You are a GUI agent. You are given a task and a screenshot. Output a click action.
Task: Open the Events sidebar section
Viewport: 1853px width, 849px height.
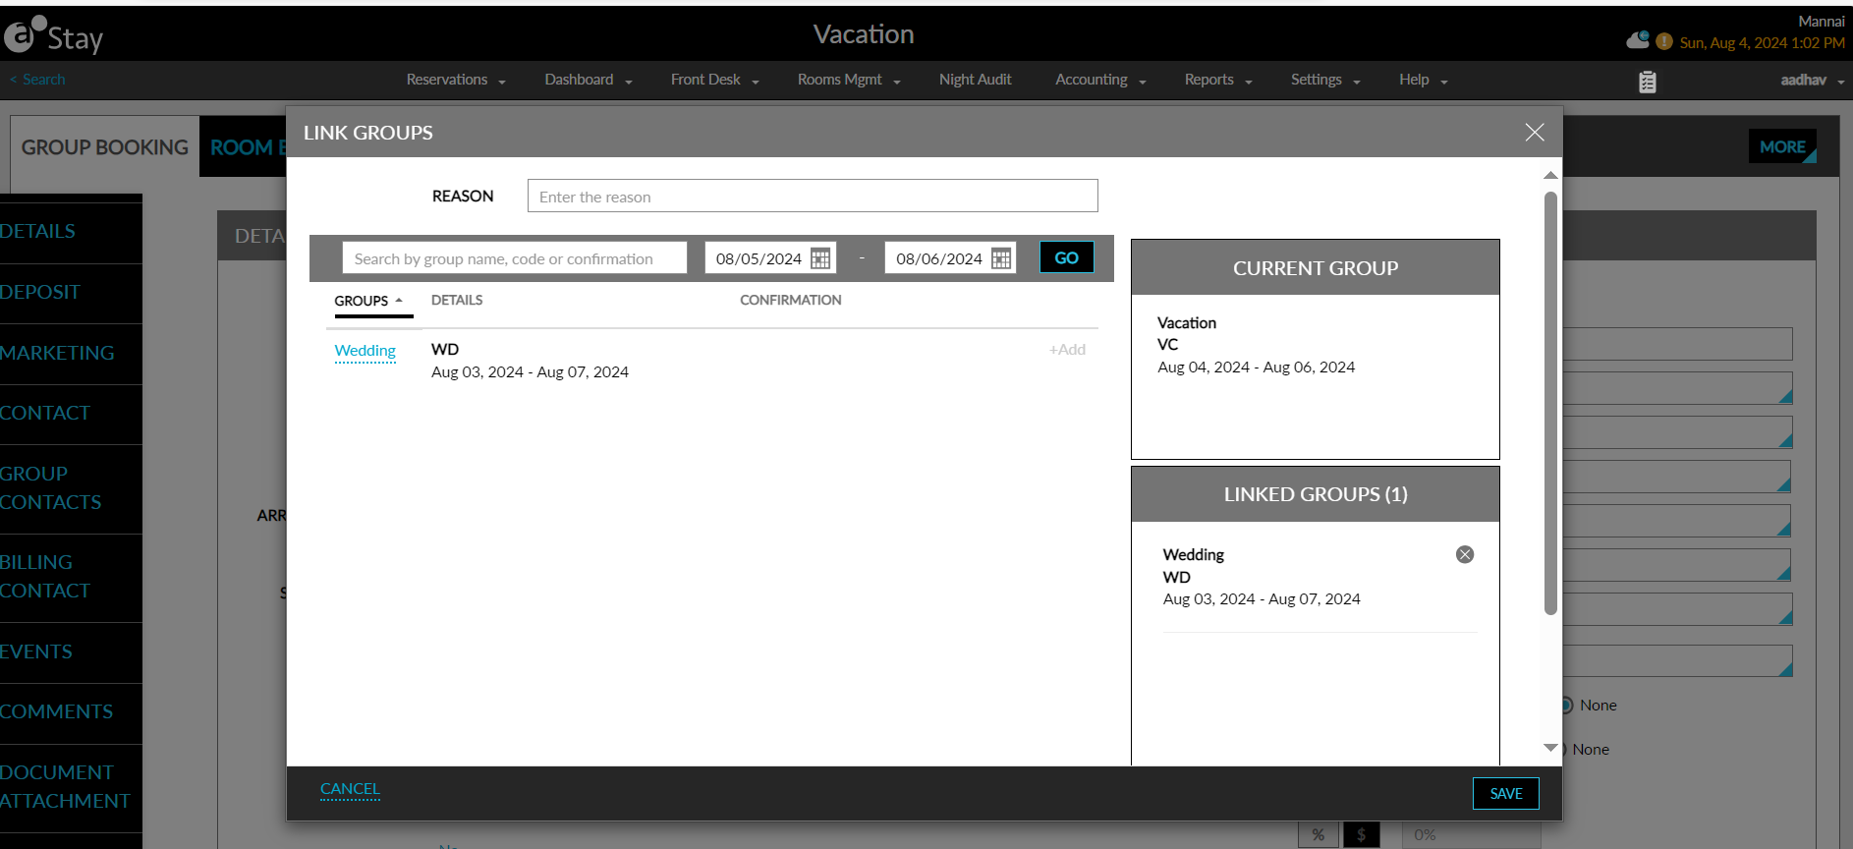pos(71,652)
